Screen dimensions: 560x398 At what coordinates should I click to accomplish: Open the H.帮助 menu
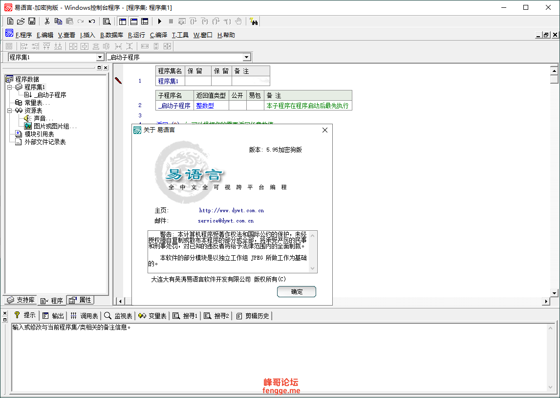pyautogui.click(x=226, y=35)
